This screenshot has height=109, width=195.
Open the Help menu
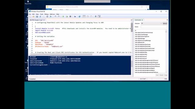[x=58, y=14]
